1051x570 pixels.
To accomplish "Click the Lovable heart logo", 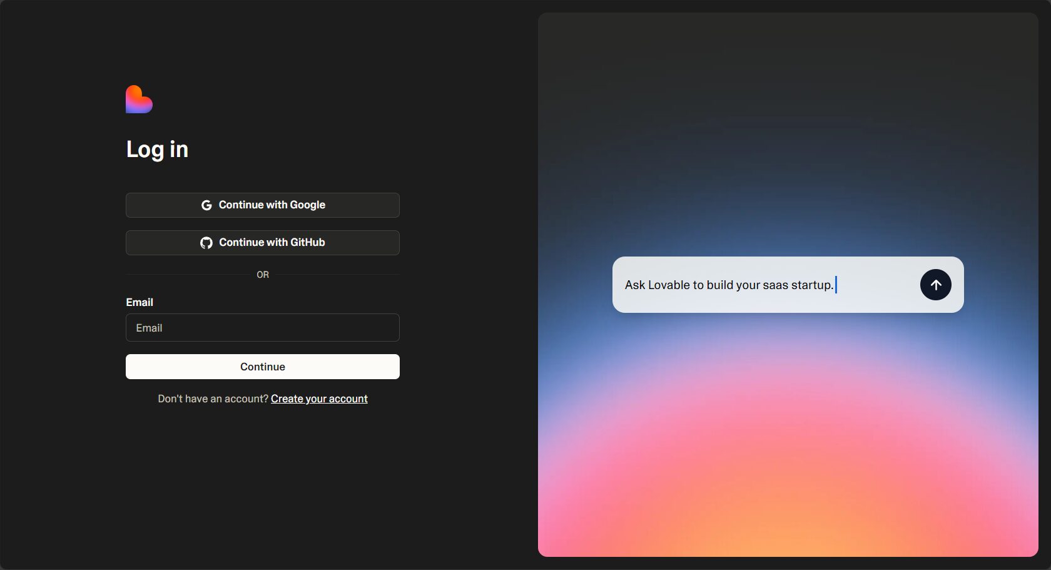I will pos(139,99).
